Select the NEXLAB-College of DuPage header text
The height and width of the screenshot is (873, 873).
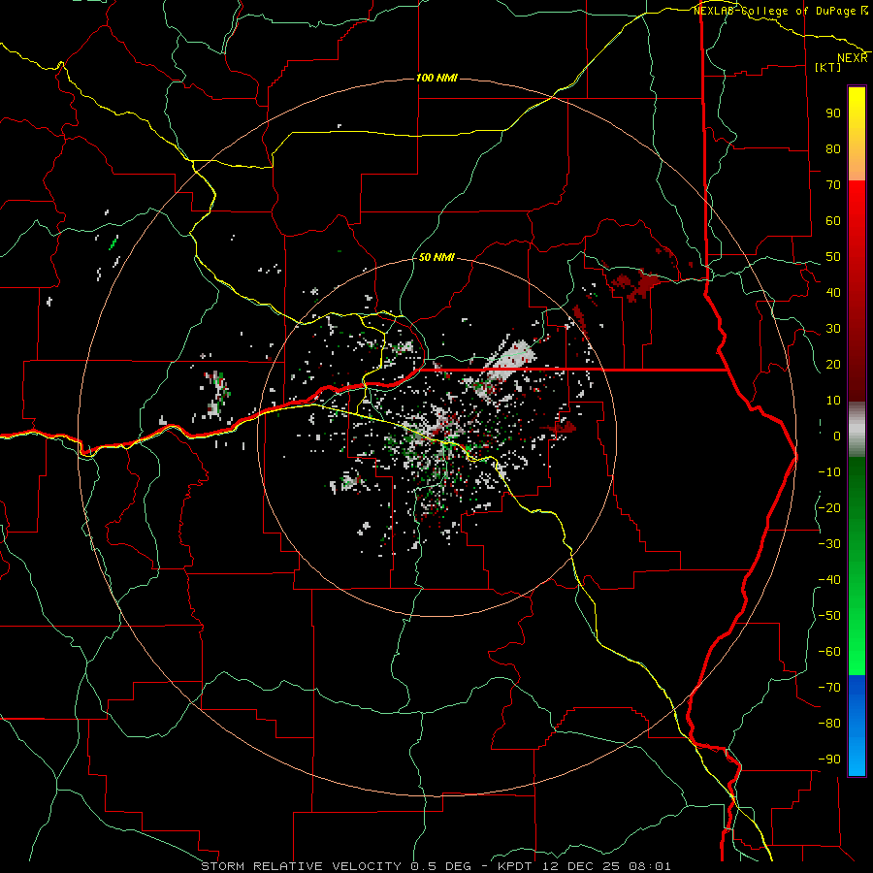click(774, 11)
